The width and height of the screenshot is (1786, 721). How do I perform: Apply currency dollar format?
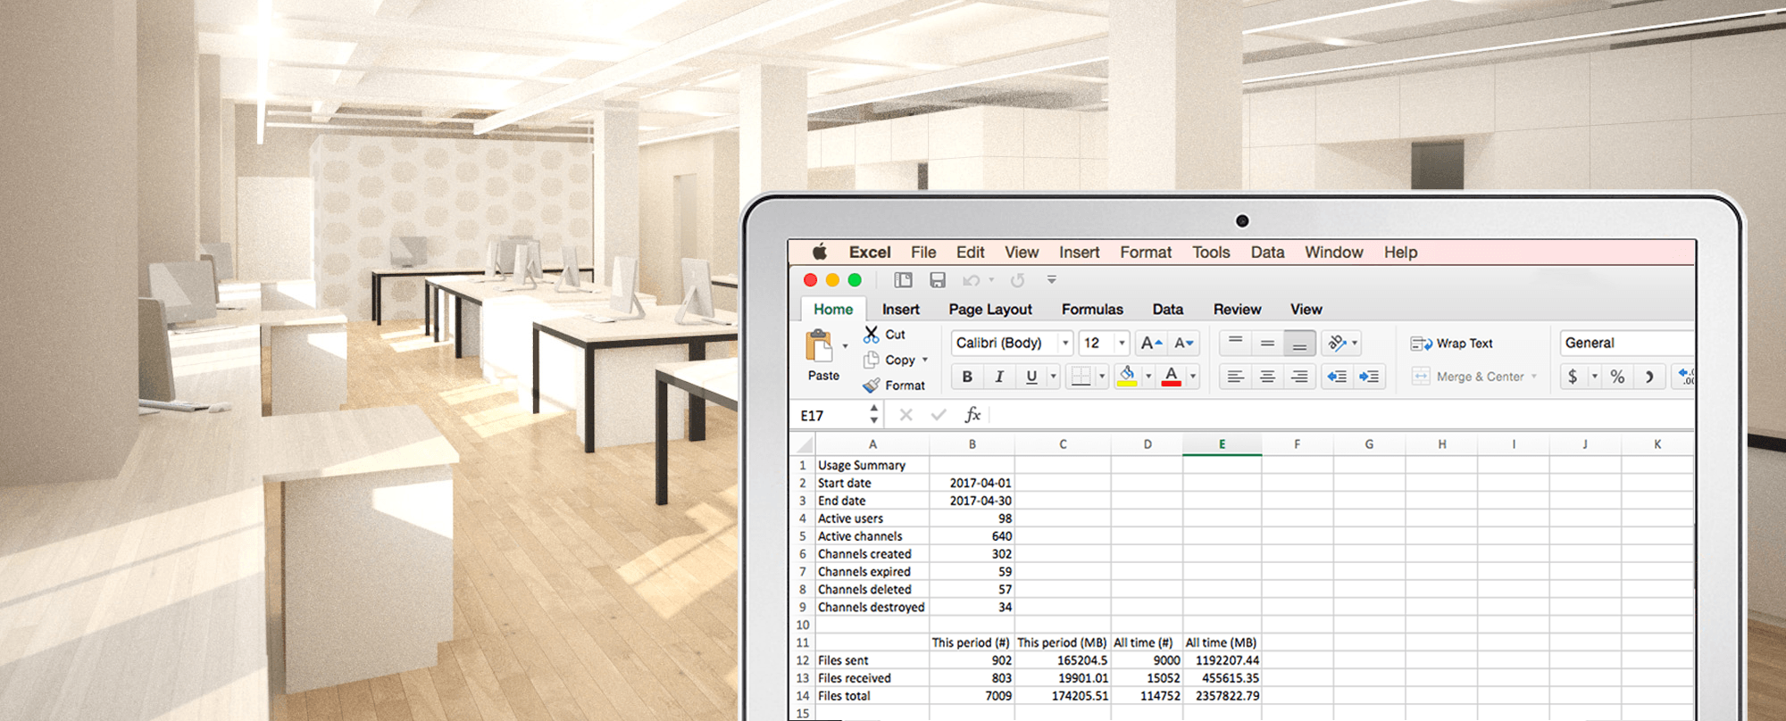pyautogui.click(x=1573, y=377)
